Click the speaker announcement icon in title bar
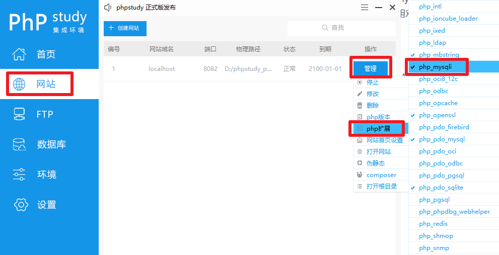Screen dimensions: 499x255 [x=108, y=8]
